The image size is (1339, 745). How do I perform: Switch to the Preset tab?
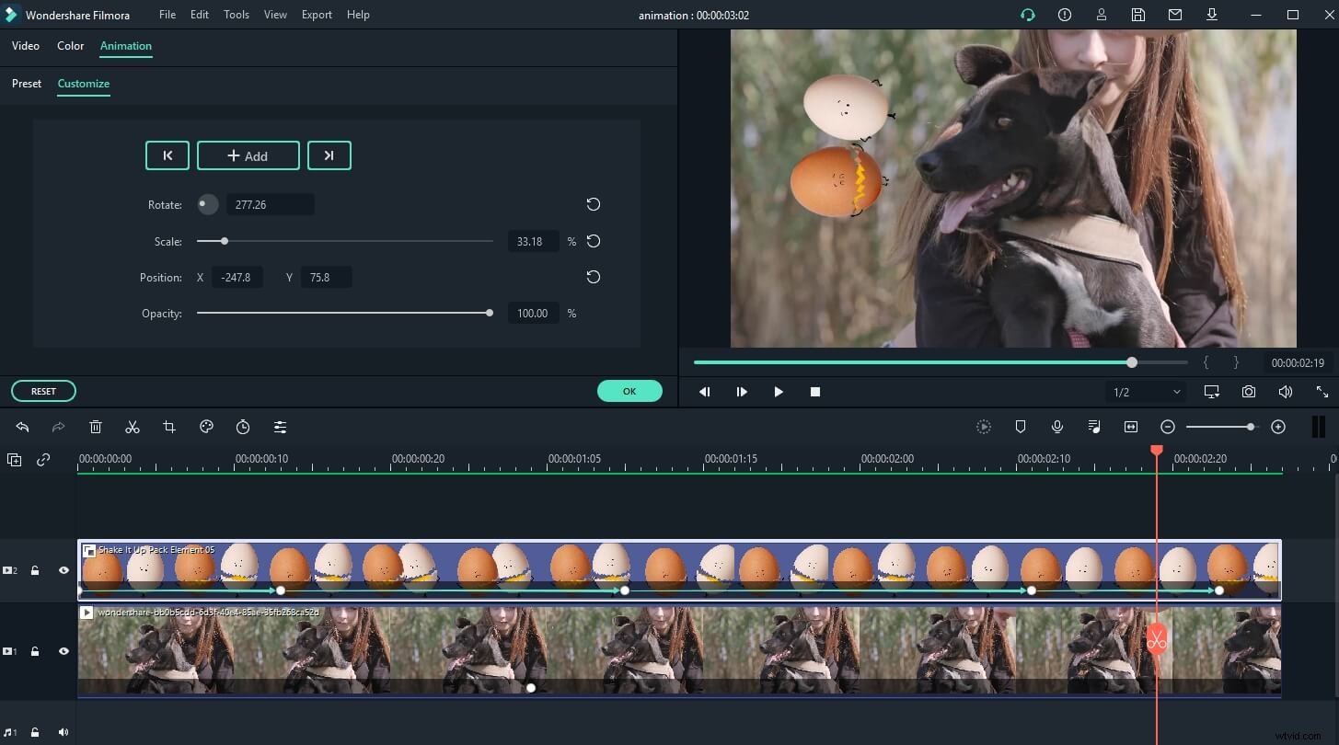click(x=26, y=84)
